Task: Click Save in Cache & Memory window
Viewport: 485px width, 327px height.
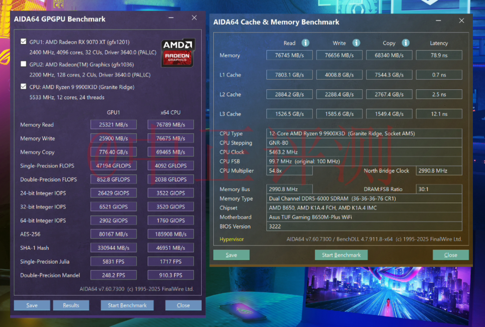Action: 231,255
